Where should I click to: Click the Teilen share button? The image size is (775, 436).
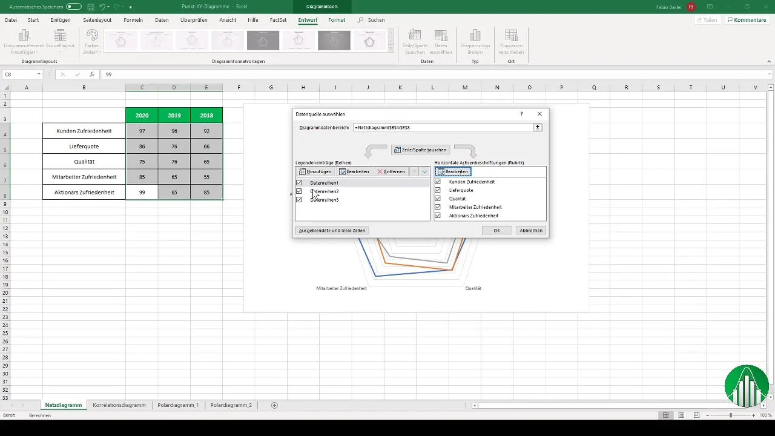tap(707, 20)
